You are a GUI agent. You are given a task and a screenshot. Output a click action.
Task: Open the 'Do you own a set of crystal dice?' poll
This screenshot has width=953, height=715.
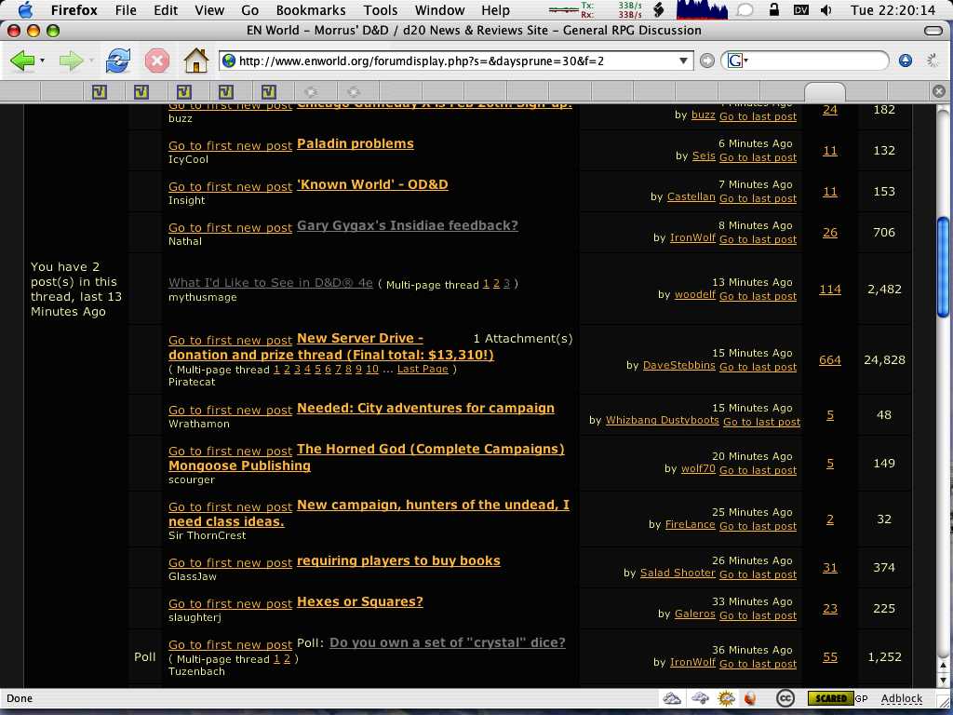448,642
